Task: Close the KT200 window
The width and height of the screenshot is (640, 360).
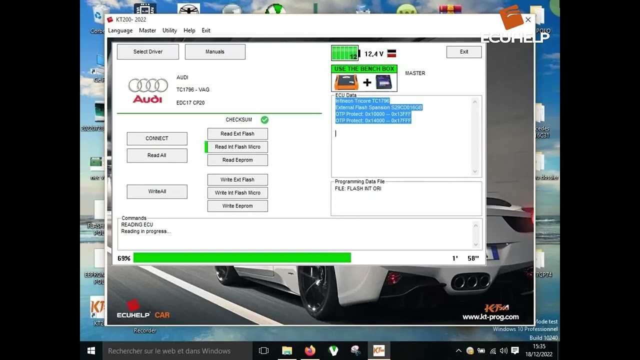Action: (x=528, y=20)
